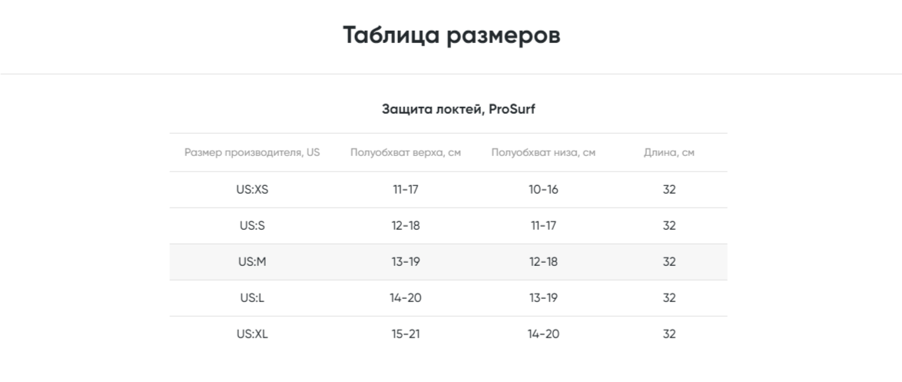This screenshot has width=902, height=382.
Task: Click the 11-17 top girth value for XS
Action: point(406,190)
